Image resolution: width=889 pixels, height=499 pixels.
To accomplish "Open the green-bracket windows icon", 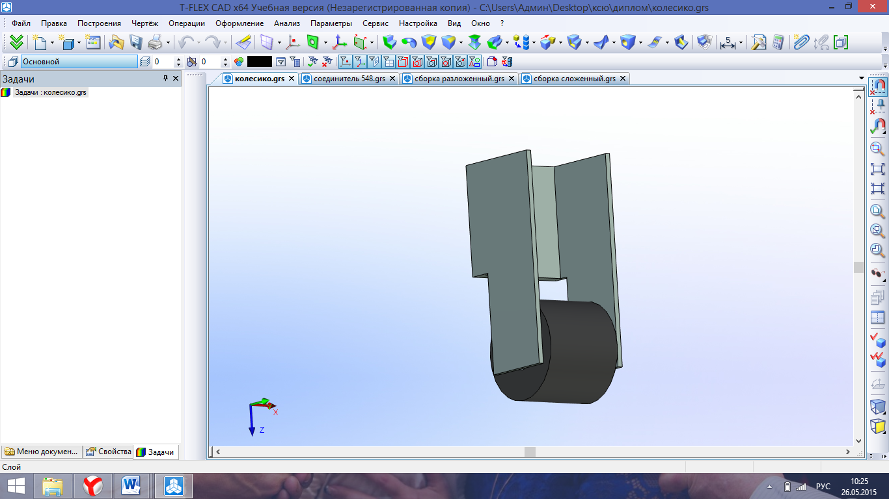I will click(840, 42).
